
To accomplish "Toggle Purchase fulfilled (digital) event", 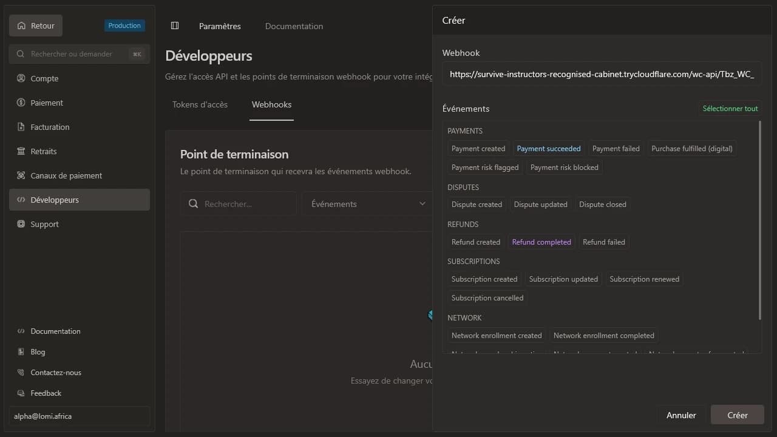I will (x=692, y=149).
